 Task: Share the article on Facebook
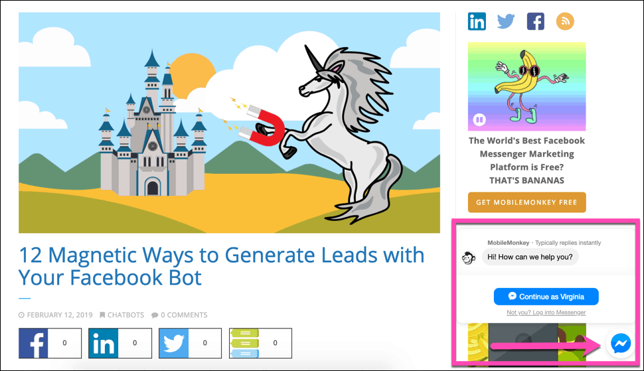pyautogui.click(x=33, y=343)
